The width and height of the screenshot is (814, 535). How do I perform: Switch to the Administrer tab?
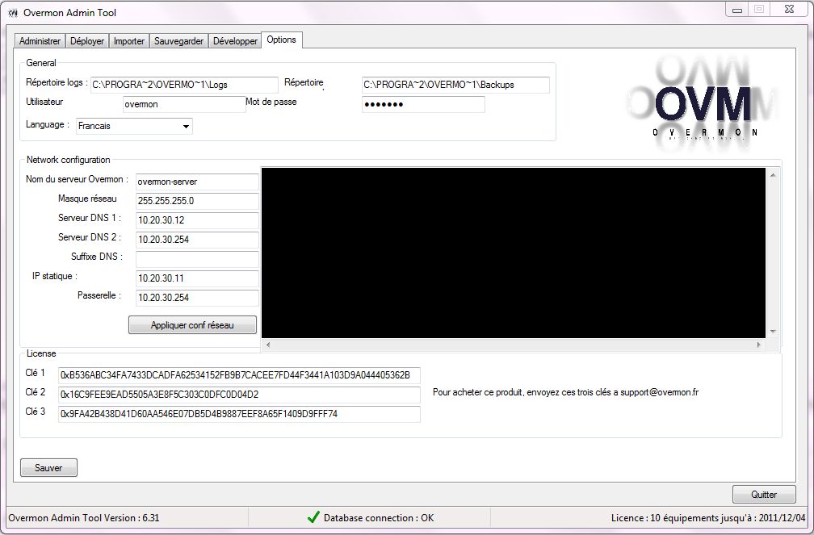[x=40, y=41]
